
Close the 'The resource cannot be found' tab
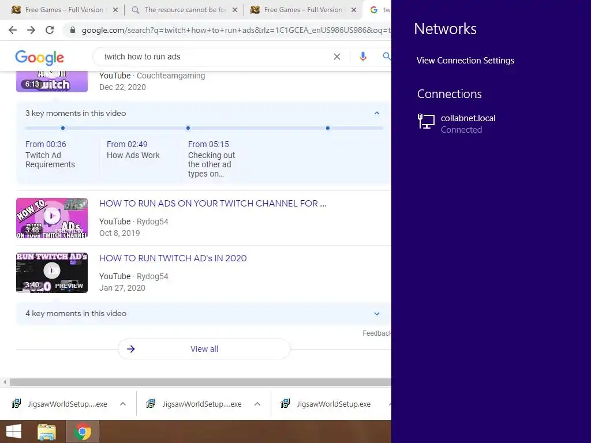click(235, 10)
